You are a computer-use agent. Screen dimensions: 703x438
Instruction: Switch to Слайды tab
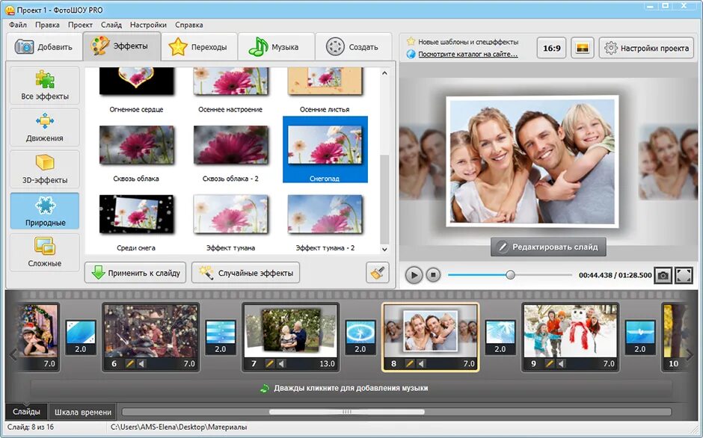point(26,412)
